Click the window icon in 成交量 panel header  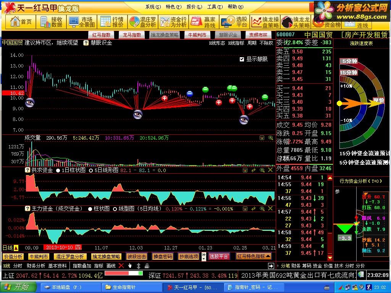[262, 137]
